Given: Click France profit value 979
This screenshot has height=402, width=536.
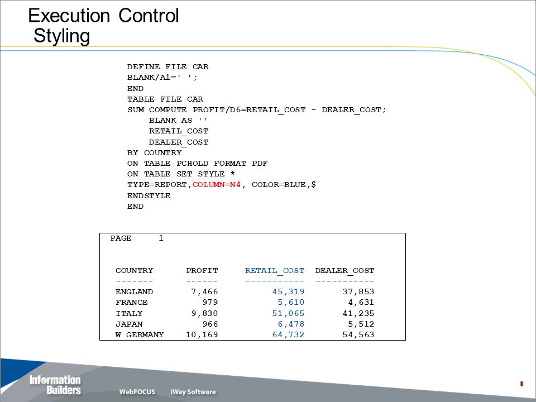Looking at the screenshot, I should tap(210, 302).
